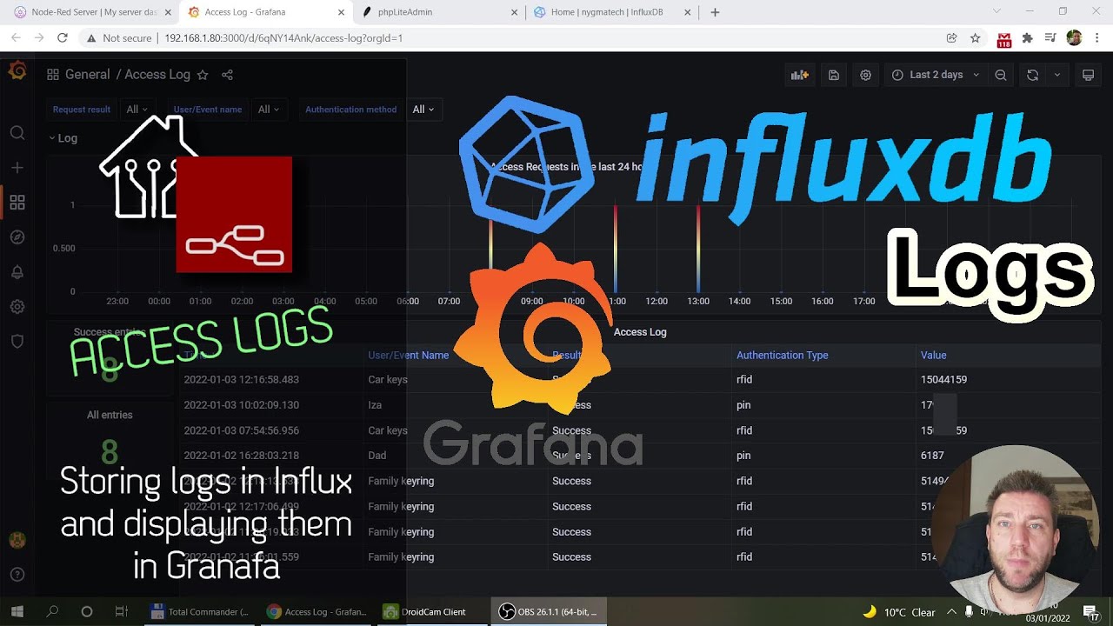Sort by User/Event Name column

click(408, 355)
